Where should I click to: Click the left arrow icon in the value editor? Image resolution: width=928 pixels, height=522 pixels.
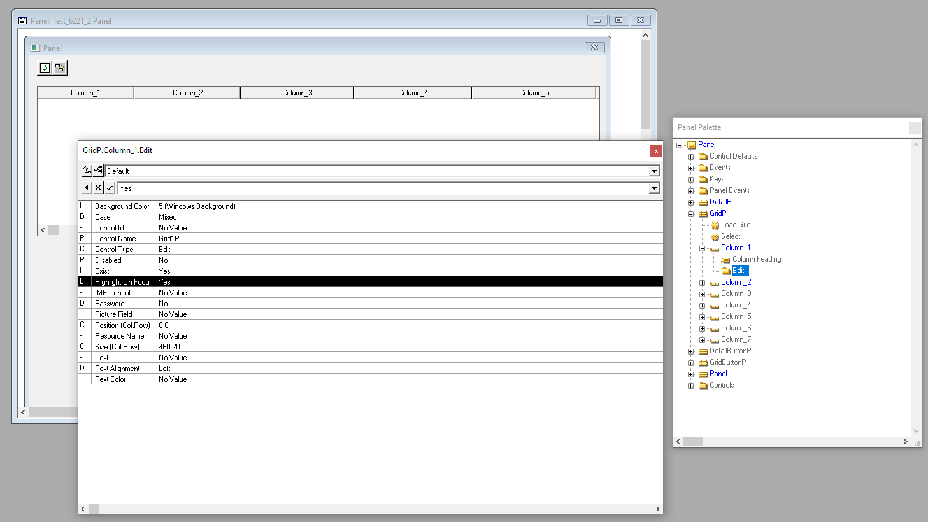pos(87,188)
